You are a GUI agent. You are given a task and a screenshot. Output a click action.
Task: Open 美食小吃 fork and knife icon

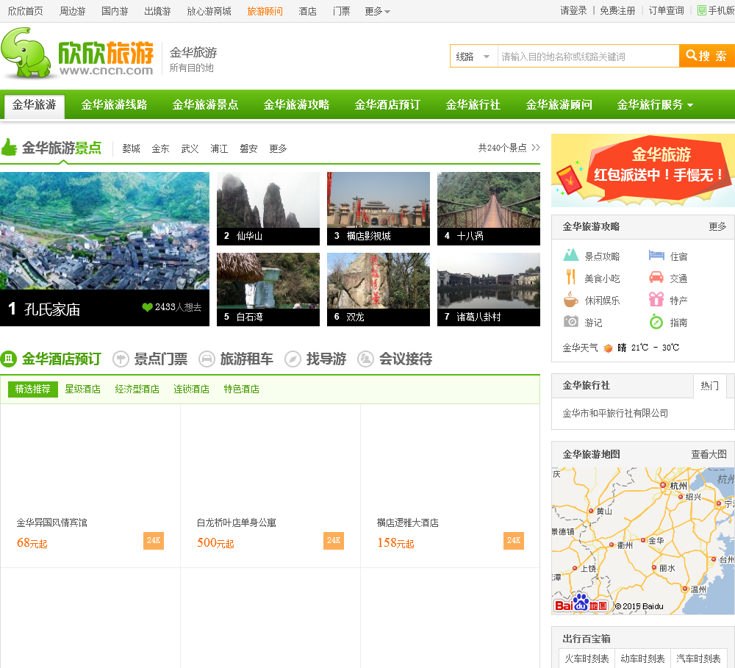[x=570, y=277]
